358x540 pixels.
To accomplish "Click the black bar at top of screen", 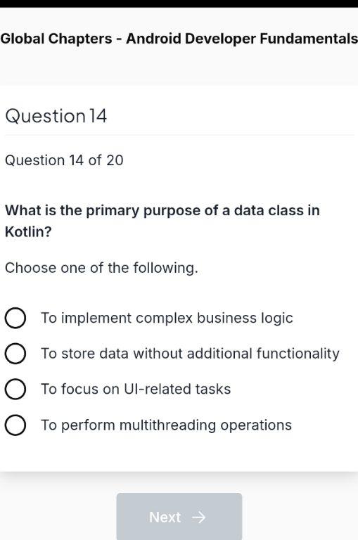I will (179, 4).
